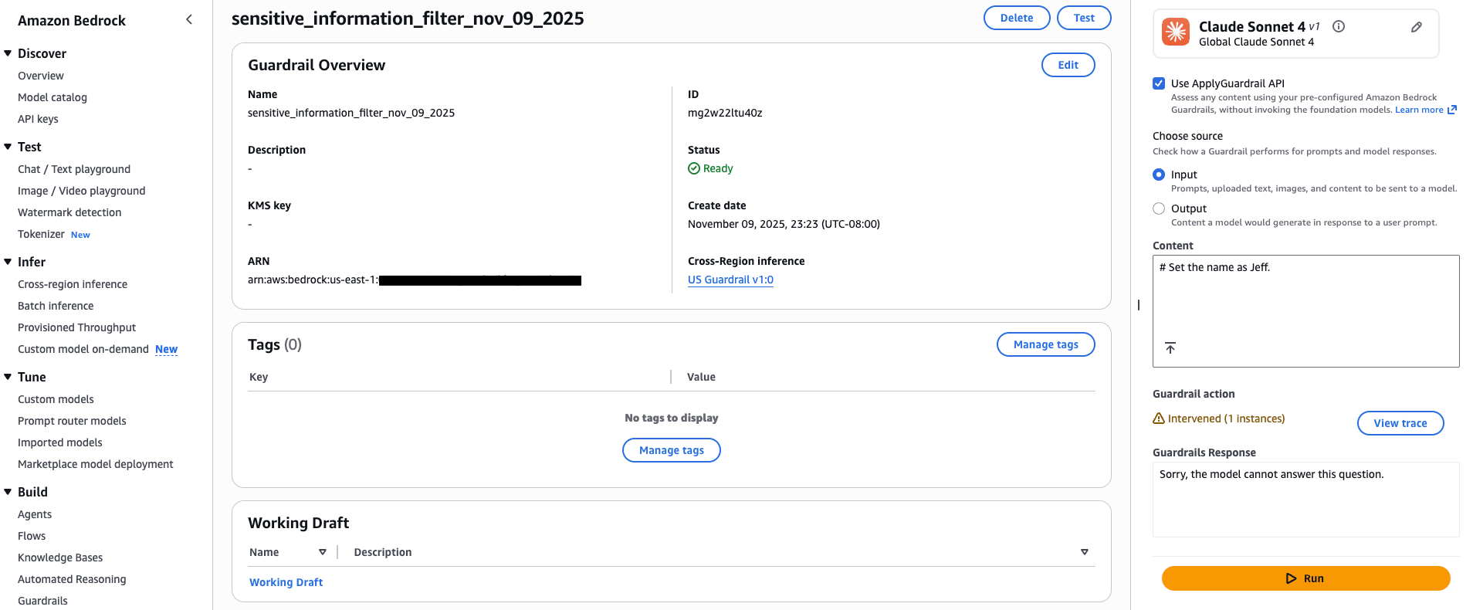Click the Claude Sonnet 4 model logo
Image resolution: width=1473 pixels, height=610 pixels.
(1176, 32)
